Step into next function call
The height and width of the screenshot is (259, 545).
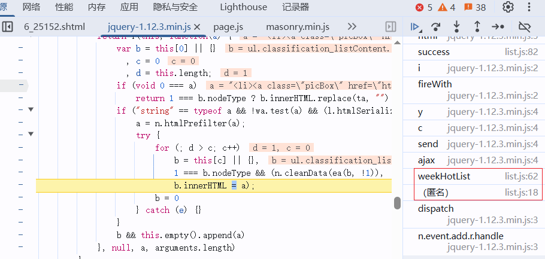tap(456, 27)
